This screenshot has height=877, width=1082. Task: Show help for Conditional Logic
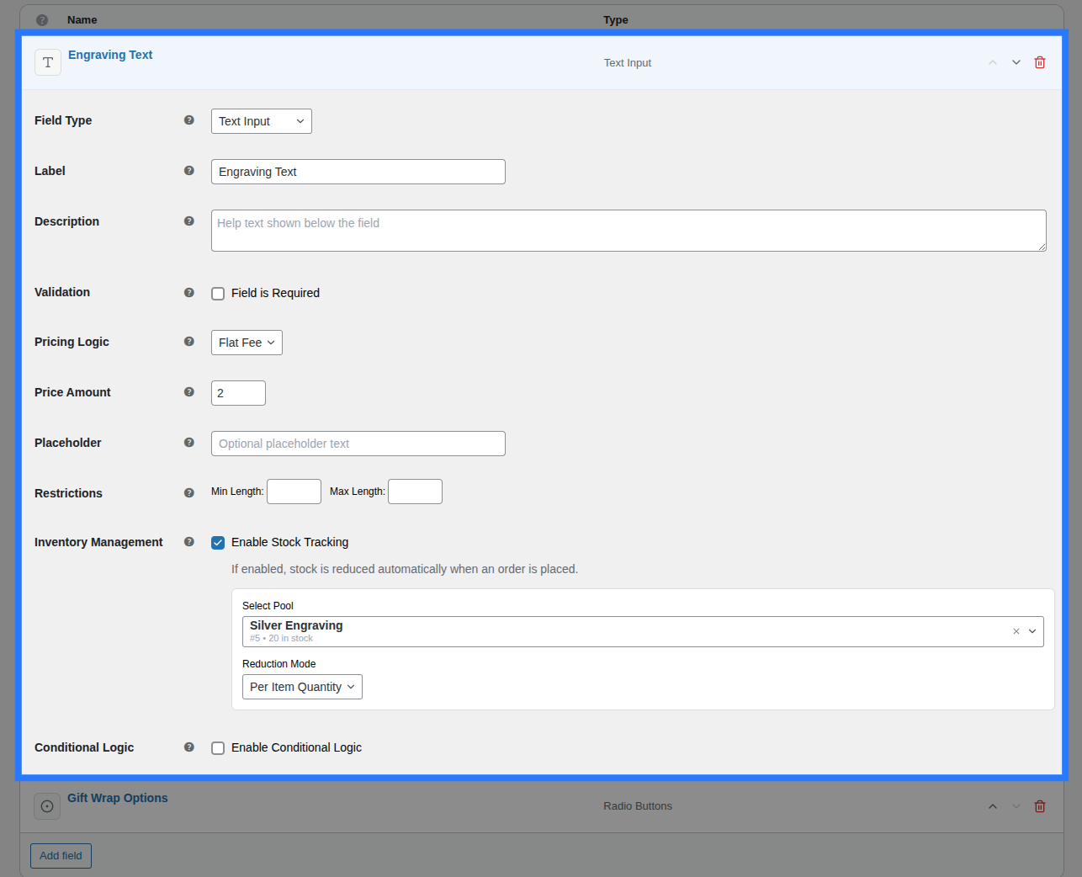189,747
